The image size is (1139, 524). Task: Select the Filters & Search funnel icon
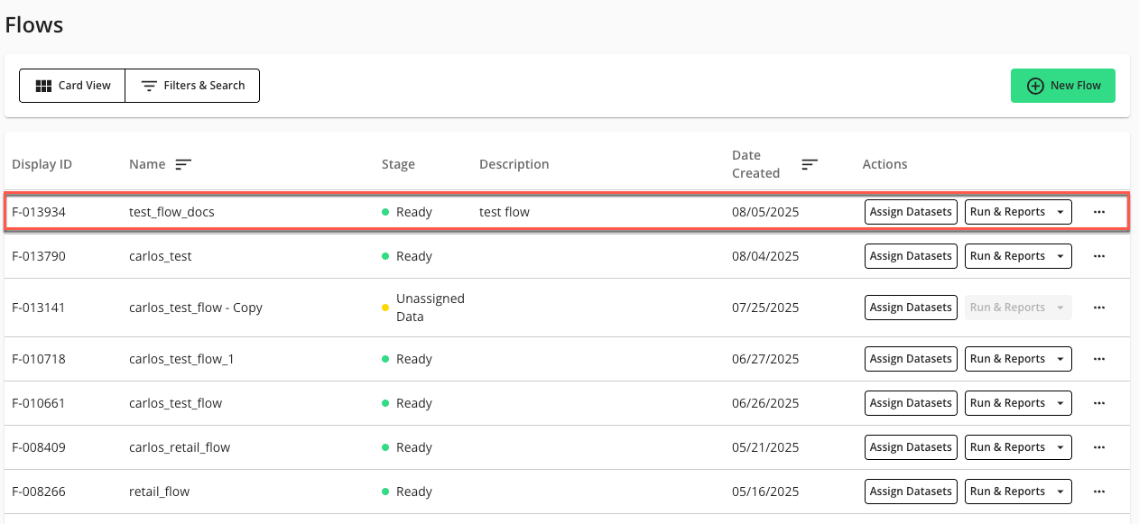pyautogui.click(x=149, y=85)
